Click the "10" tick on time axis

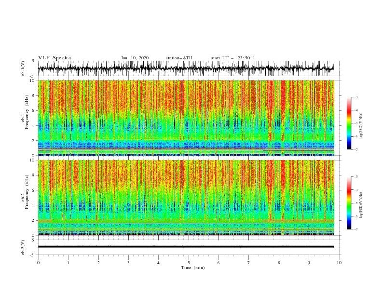(339, 263)
